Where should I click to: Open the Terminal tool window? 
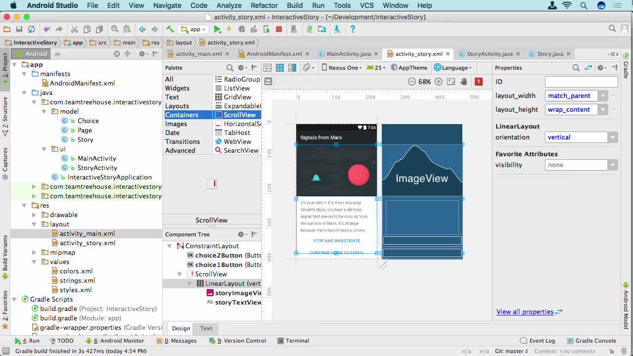pyautogui.click(x=293, y=341)
